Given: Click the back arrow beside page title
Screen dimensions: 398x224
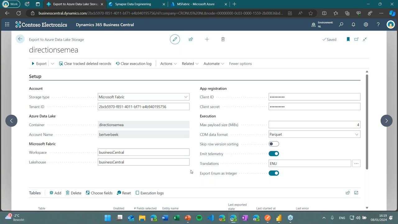Looking at the screenshot, I should pyautogui.click(x=20, y=39).
